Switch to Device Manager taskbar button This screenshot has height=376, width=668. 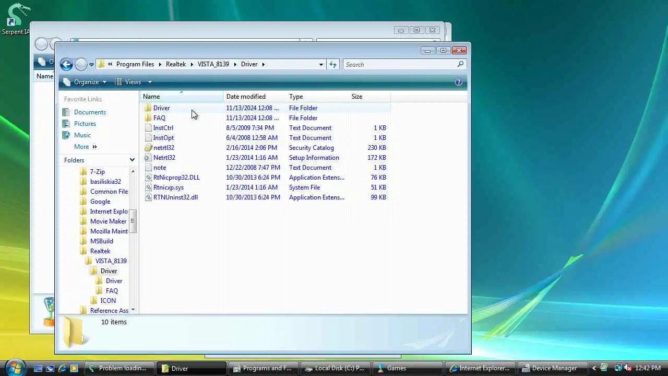pyautogui.click(x=553, y=368)
